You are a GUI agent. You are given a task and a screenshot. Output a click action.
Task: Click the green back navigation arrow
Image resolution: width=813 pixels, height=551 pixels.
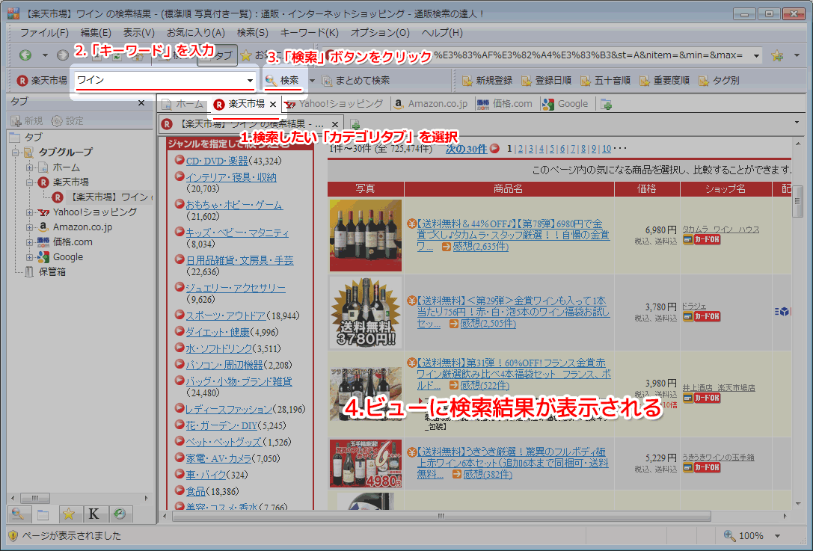[25, 55]
